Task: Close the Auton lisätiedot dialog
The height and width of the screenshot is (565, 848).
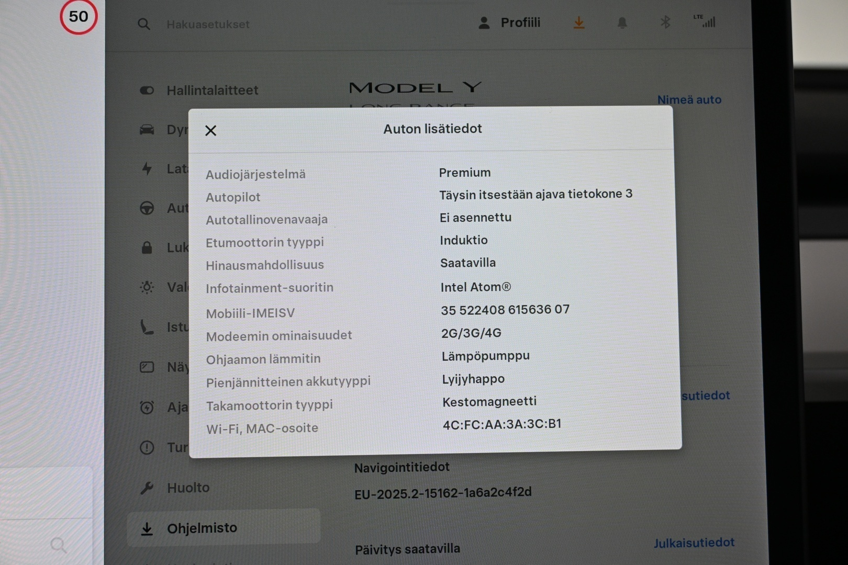Action: (x=210, y=130)
